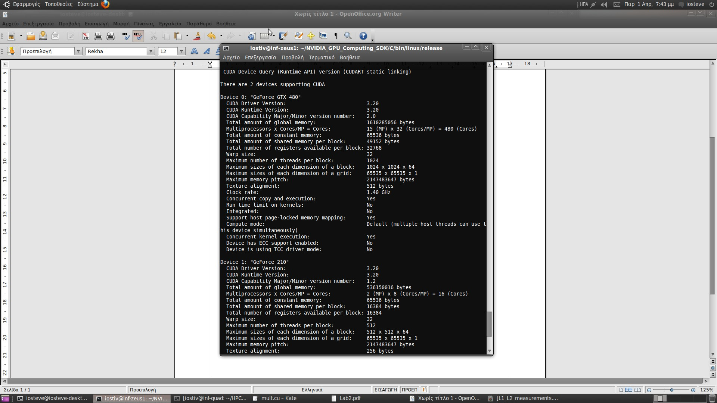Select book view layout in status bar
Image resolution: width=717 pixels, height=403 pixels.
[x=638, y=390]
